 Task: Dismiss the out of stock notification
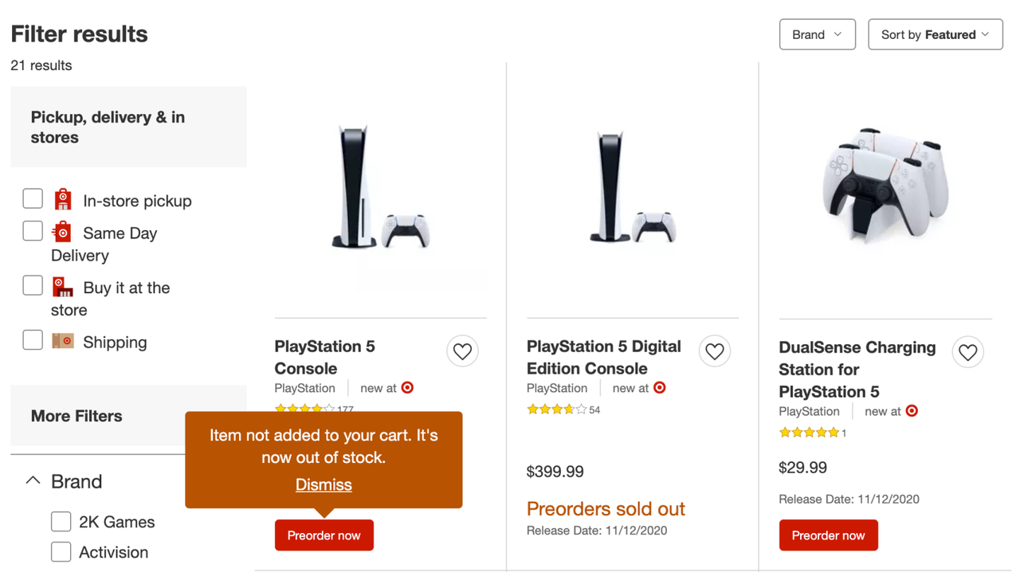324,484
